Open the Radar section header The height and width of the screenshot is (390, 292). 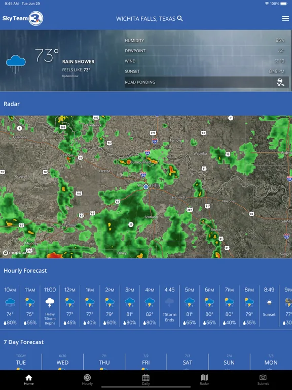pos(12,104)
